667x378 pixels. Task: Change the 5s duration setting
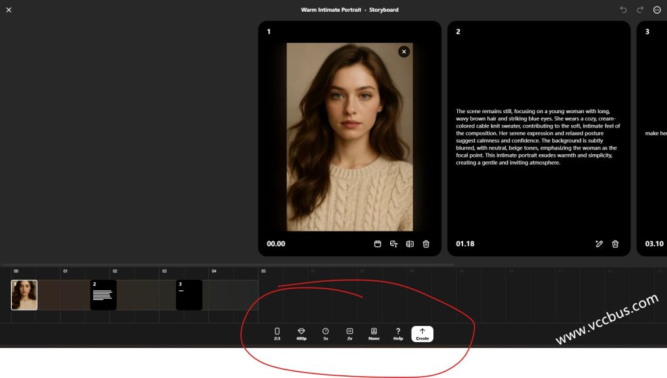pyautogui.click(x=326, y=334)
